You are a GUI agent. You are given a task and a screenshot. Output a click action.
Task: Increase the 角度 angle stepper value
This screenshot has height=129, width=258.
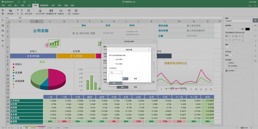(x=236, y=55)
